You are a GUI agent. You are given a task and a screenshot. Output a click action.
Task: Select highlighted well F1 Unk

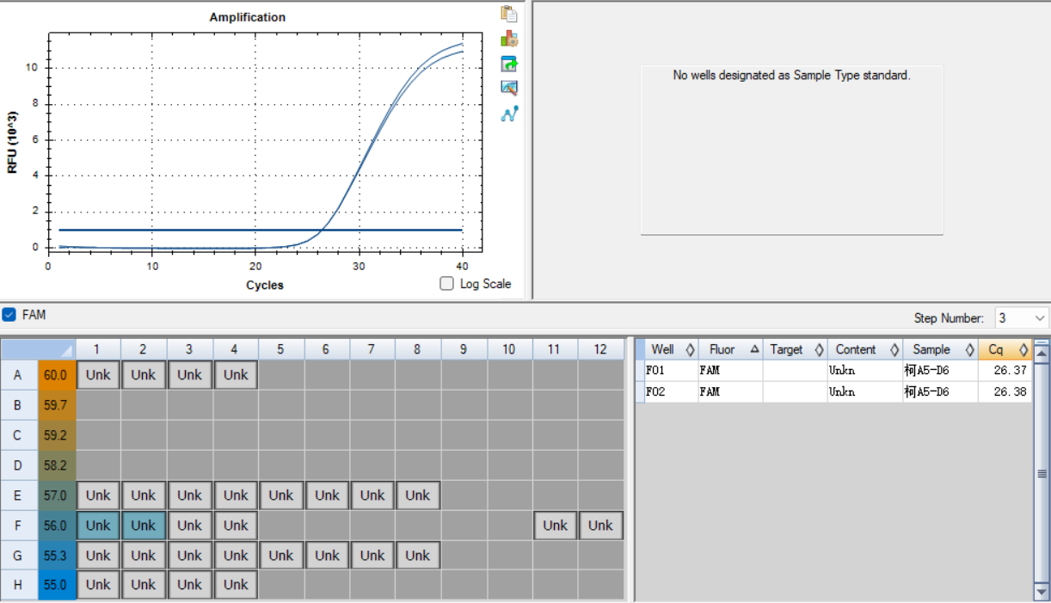98,526
